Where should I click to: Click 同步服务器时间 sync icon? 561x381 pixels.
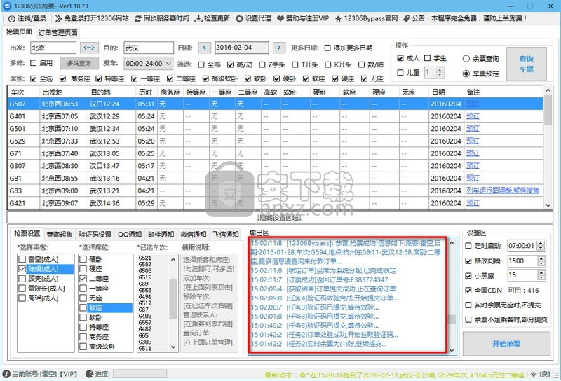pos(137,18)
